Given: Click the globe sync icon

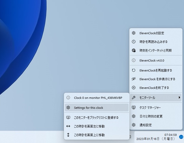Looking at the screenshot, I should (x=134, y=50).
